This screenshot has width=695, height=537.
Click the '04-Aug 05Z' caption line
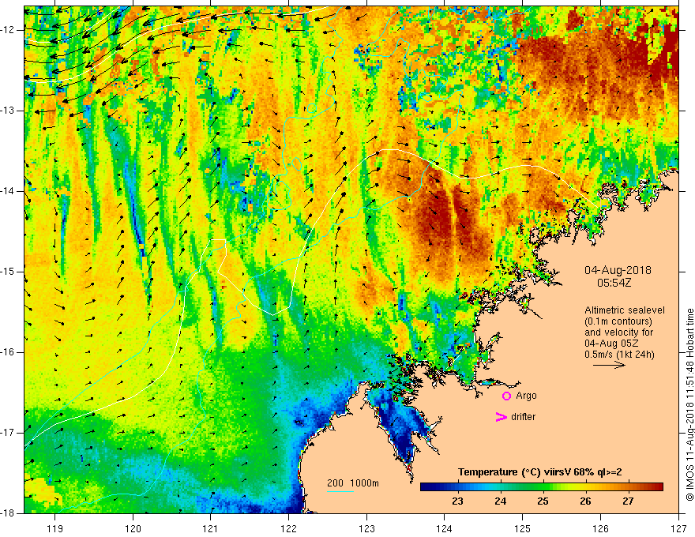(610, 343)
